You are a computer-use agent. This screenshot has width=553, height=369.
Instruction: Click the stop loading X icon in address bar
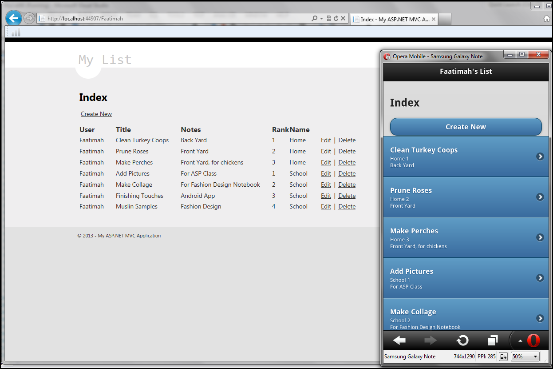pyautogui.click(x=343, y=19)
